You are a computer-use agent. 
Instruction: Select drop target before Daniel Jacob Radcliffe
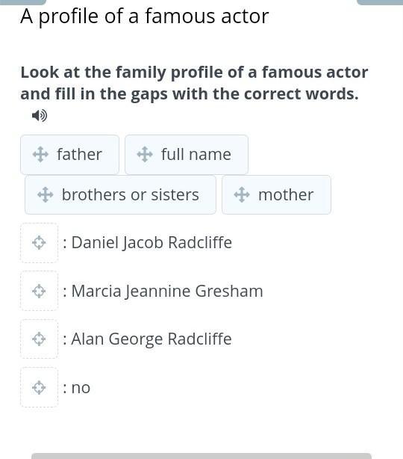click(39, 243)
